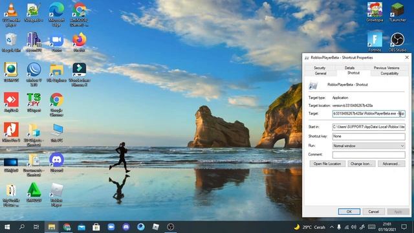Switch to the Details tab
414x233 pixels.
[349, 68]
